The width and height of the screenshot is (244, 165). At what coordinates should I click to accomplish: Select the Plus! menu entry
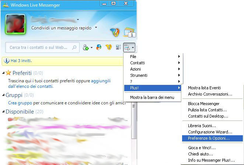pyautogui.click(x=153, y=88)
